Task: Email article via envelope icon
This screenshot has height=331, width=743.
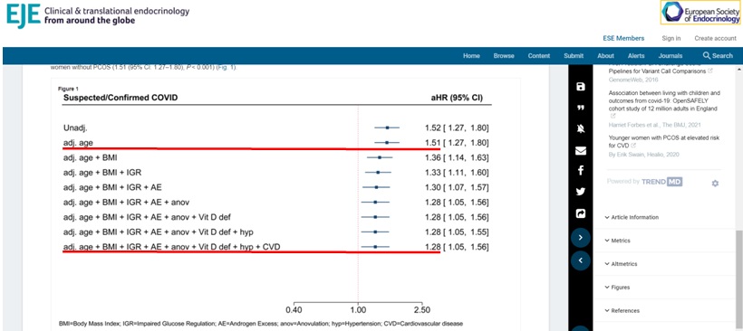Action: tap(581, 151)
